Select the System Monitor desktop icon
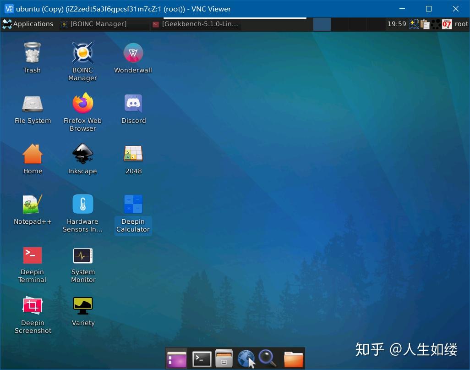470x370 pixels. pos(83,265)
